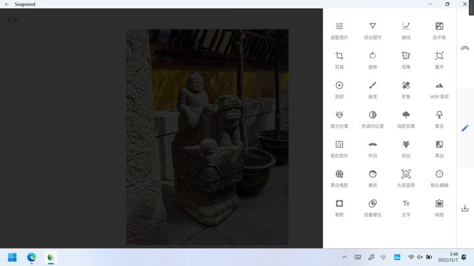Expand hidden system tray icons
Viewport: 474px width, 266px height.
click(x=344, y=257)
